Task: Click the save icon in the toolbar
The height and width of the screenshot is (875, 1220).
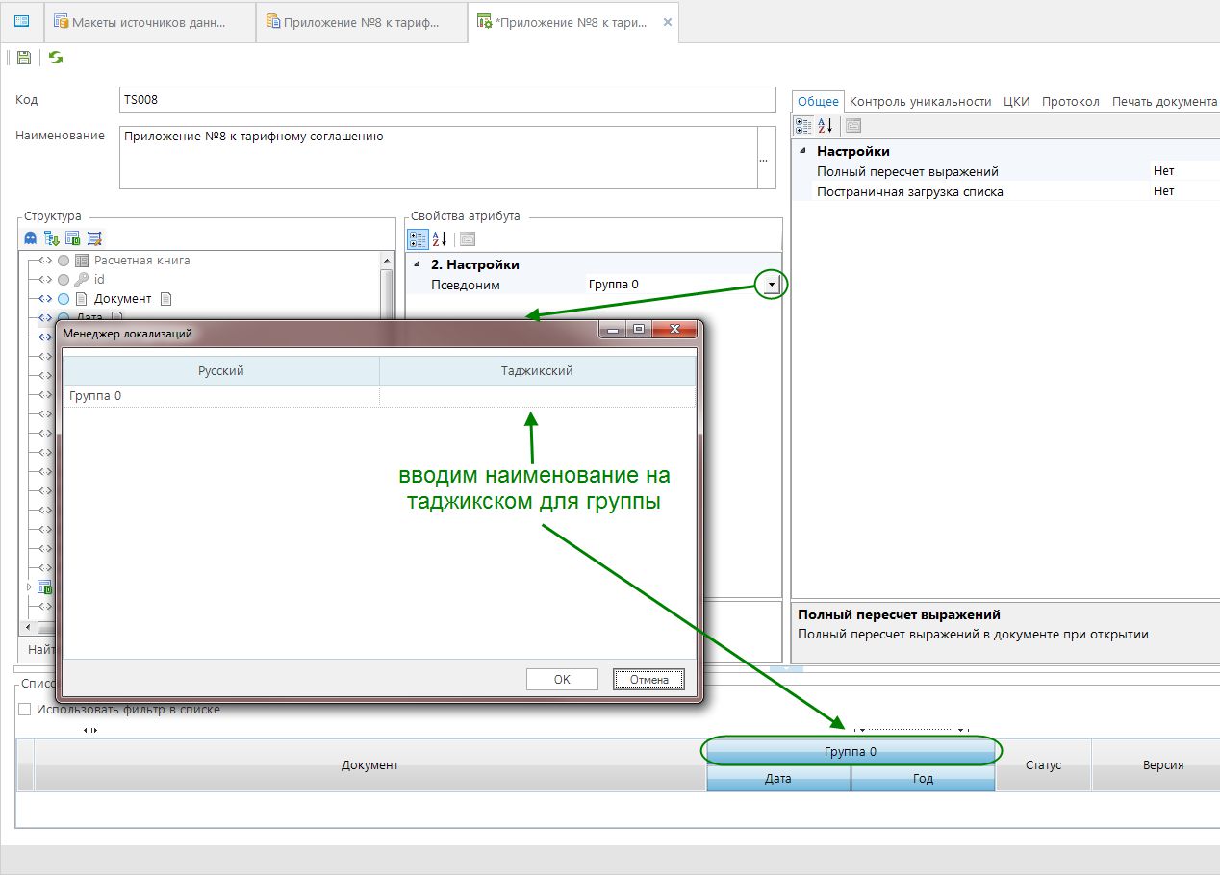Action: [x=24, y=58]
